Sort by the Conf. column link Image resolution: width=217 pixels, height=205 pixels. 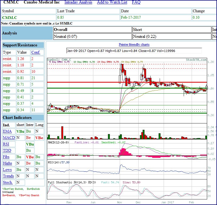[36, 52]
